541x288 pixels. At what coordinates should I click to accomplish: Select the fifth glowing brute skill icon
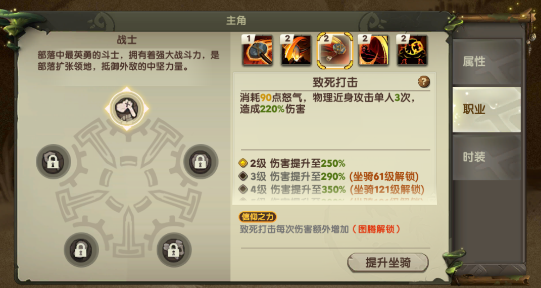(x=412, y=51)
